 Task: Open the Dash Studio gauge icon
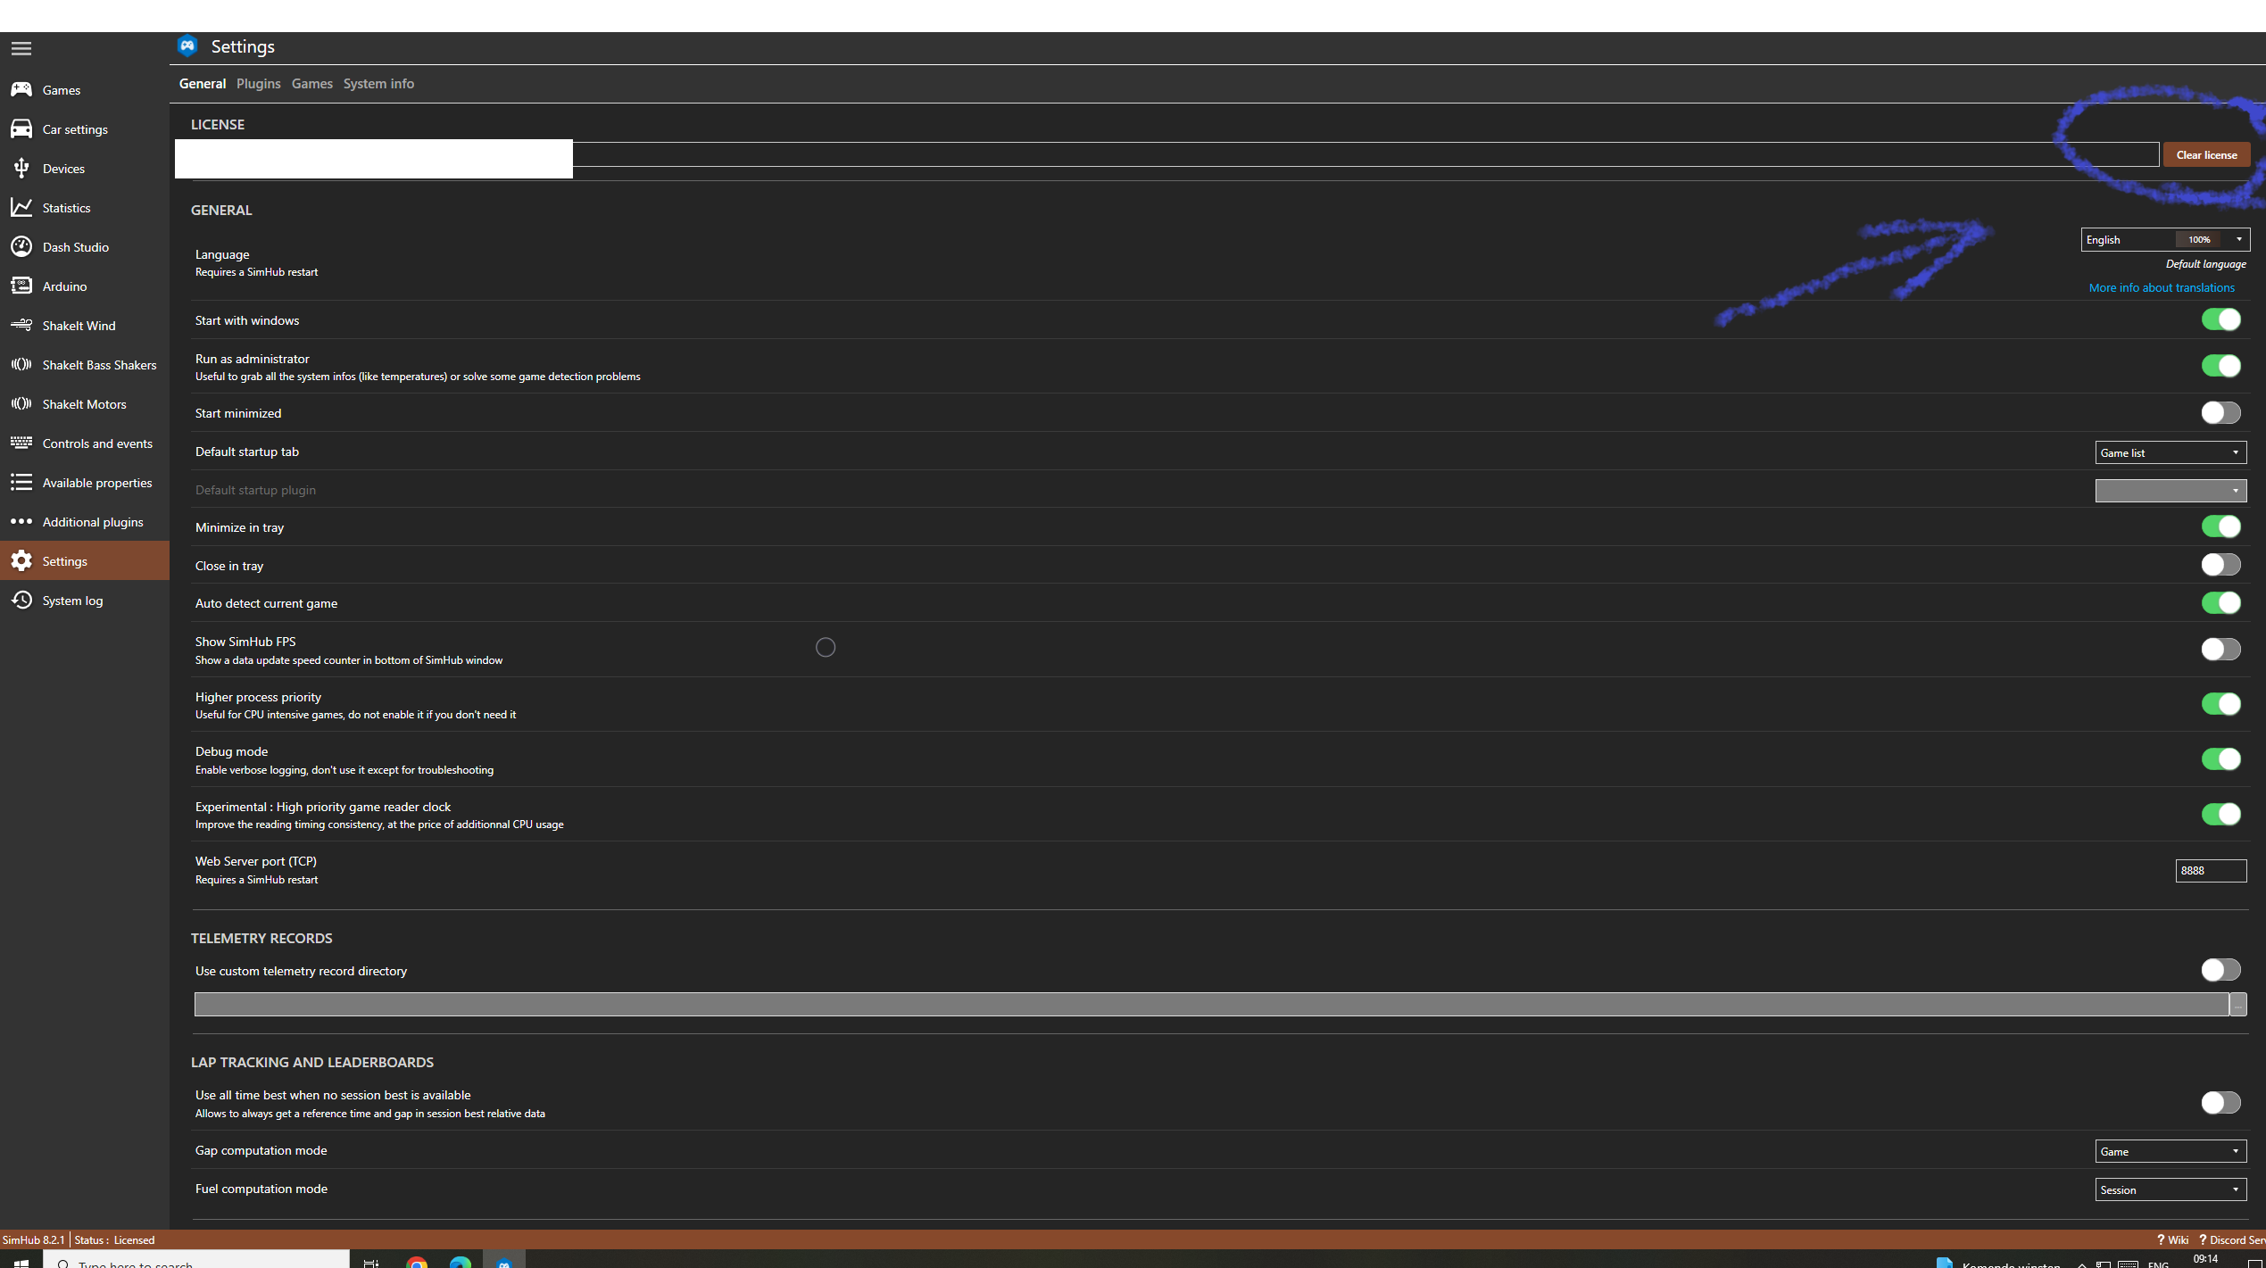[21, 247]
